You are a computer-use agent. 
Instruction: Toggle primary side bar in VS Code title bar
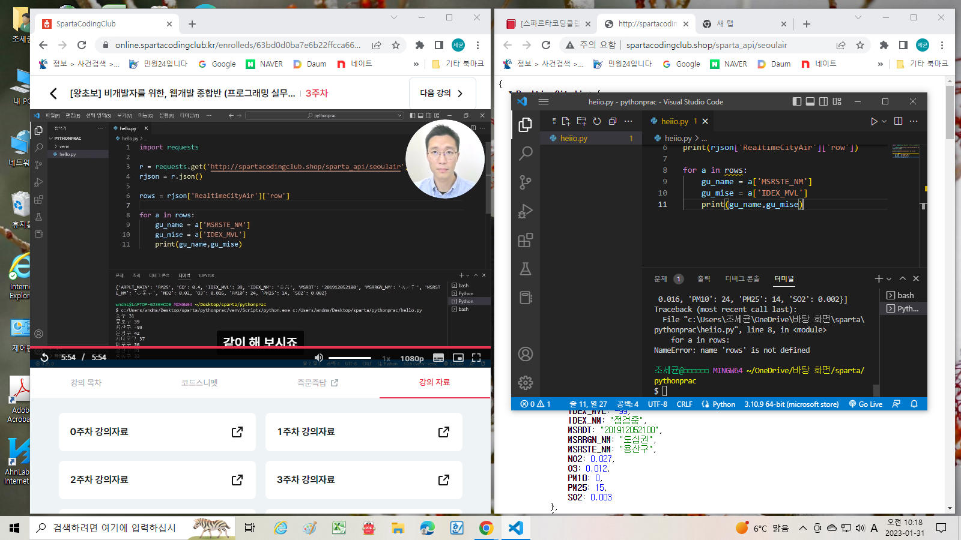(797, 101)
